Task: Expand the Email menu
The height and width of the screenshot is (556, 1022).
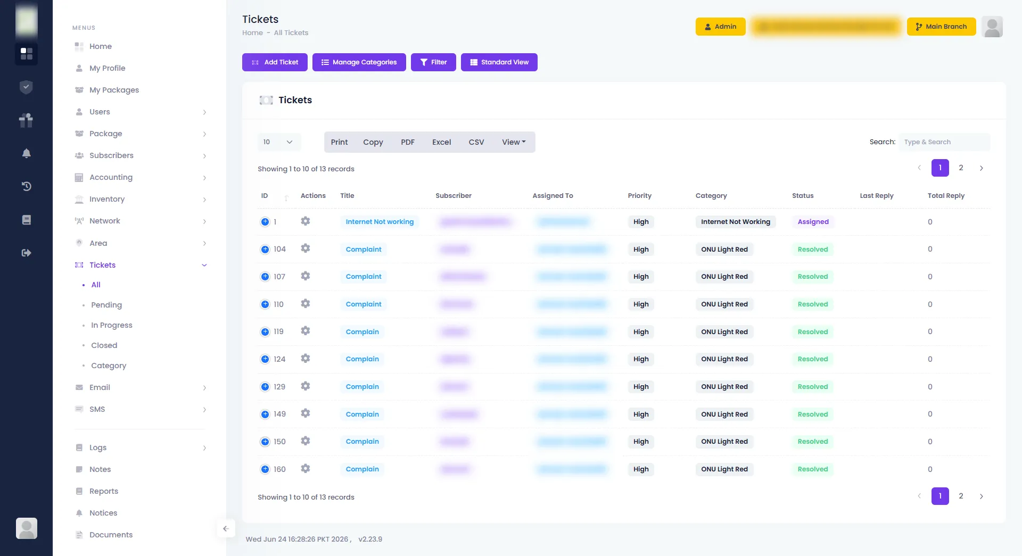Action: coord(141,387)
